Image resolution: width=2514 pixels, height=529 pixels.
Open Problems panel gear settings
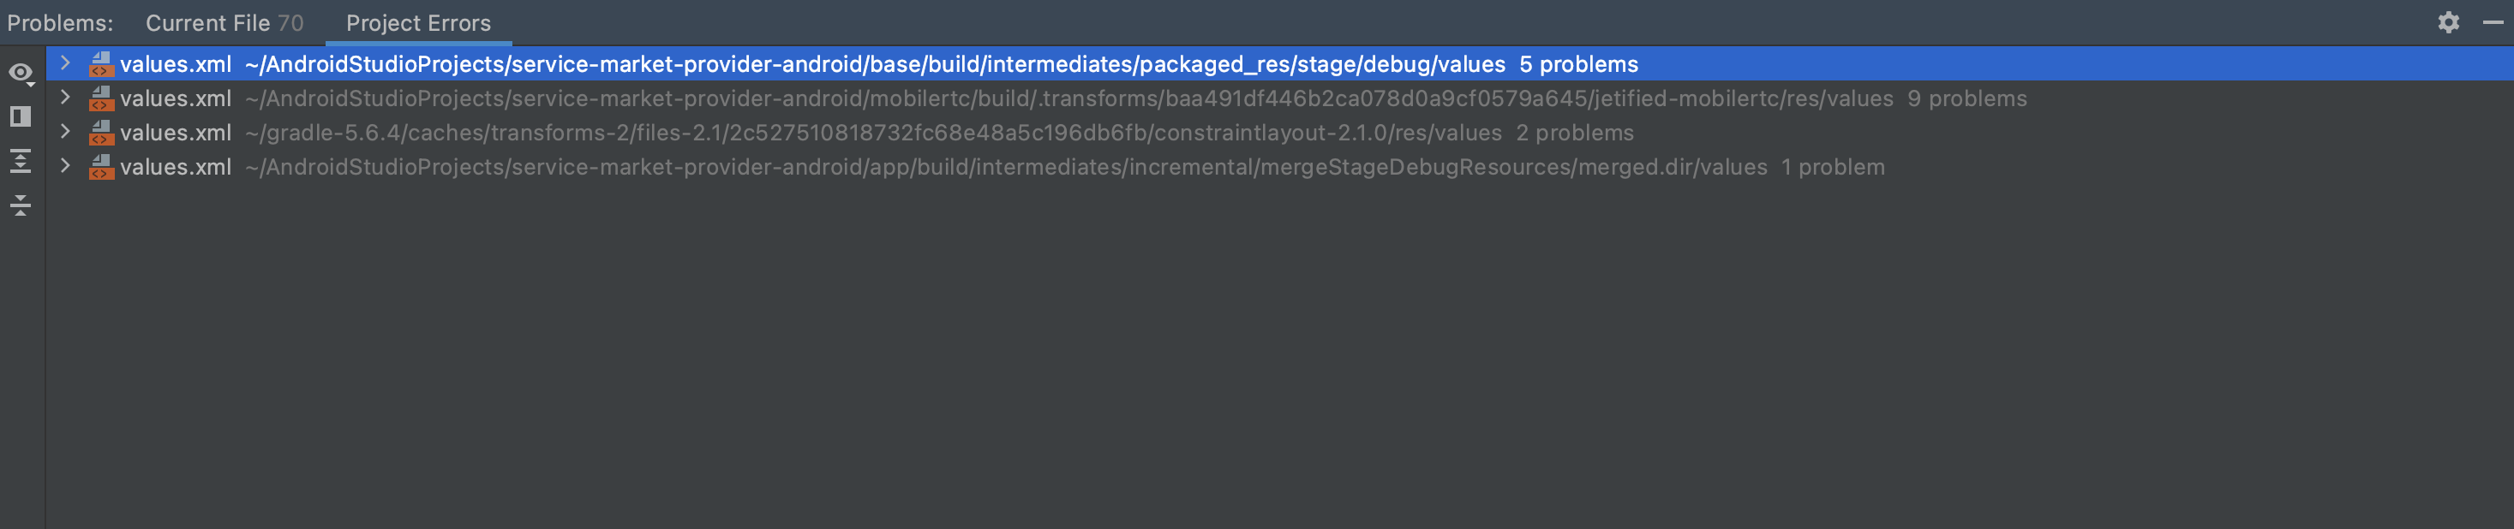click(x=2448, y=22)
